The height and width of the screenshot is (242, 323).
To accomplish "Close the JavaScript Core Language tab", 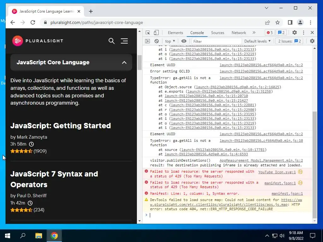I will pos(79,11).
